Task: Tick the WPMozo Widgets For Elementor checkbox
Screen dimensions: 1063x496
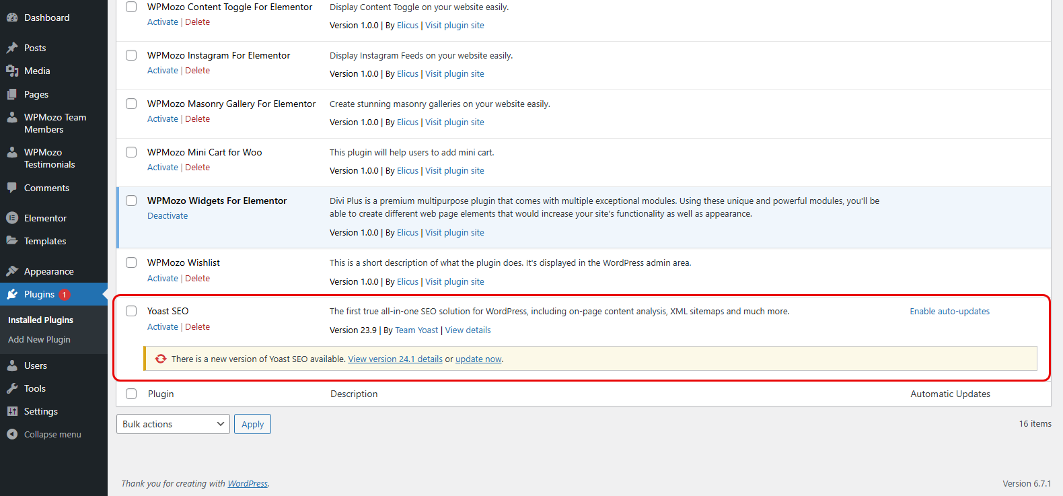Action: pos(131,201)
